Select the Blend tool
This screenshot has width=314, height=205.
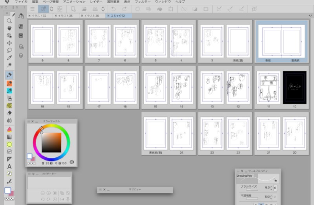pos(9,120)
